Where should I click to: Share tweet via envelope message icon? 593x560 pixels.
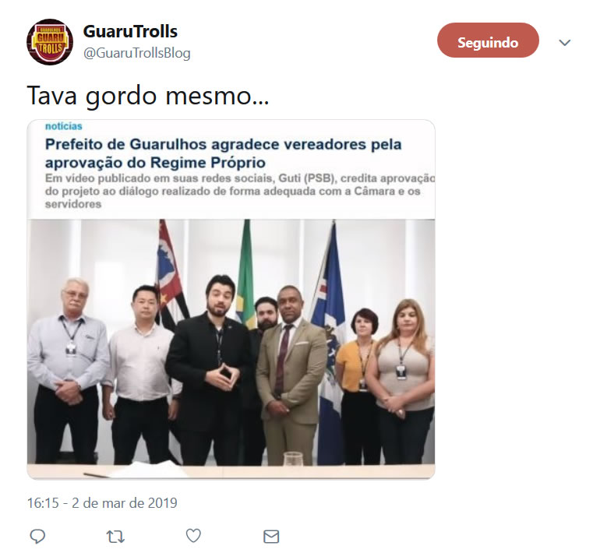click(271, 537)
